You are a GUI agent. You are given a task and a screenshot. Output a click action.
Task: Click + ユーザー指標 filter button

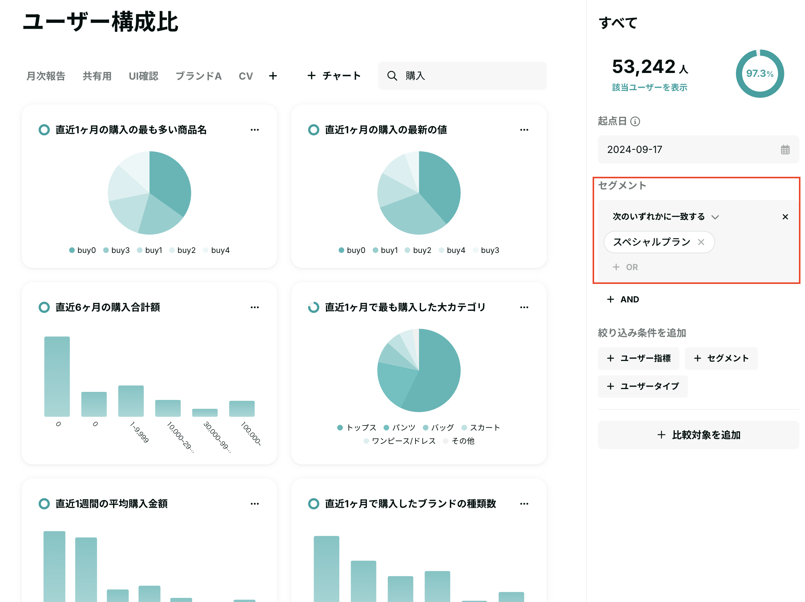point(638,358)
